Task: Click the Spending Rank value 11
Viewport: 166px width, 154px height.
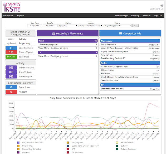Action: 11,48
